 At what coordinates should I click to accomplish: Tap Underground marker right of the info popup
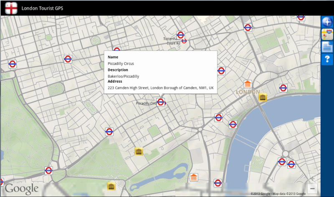(221, 71)
